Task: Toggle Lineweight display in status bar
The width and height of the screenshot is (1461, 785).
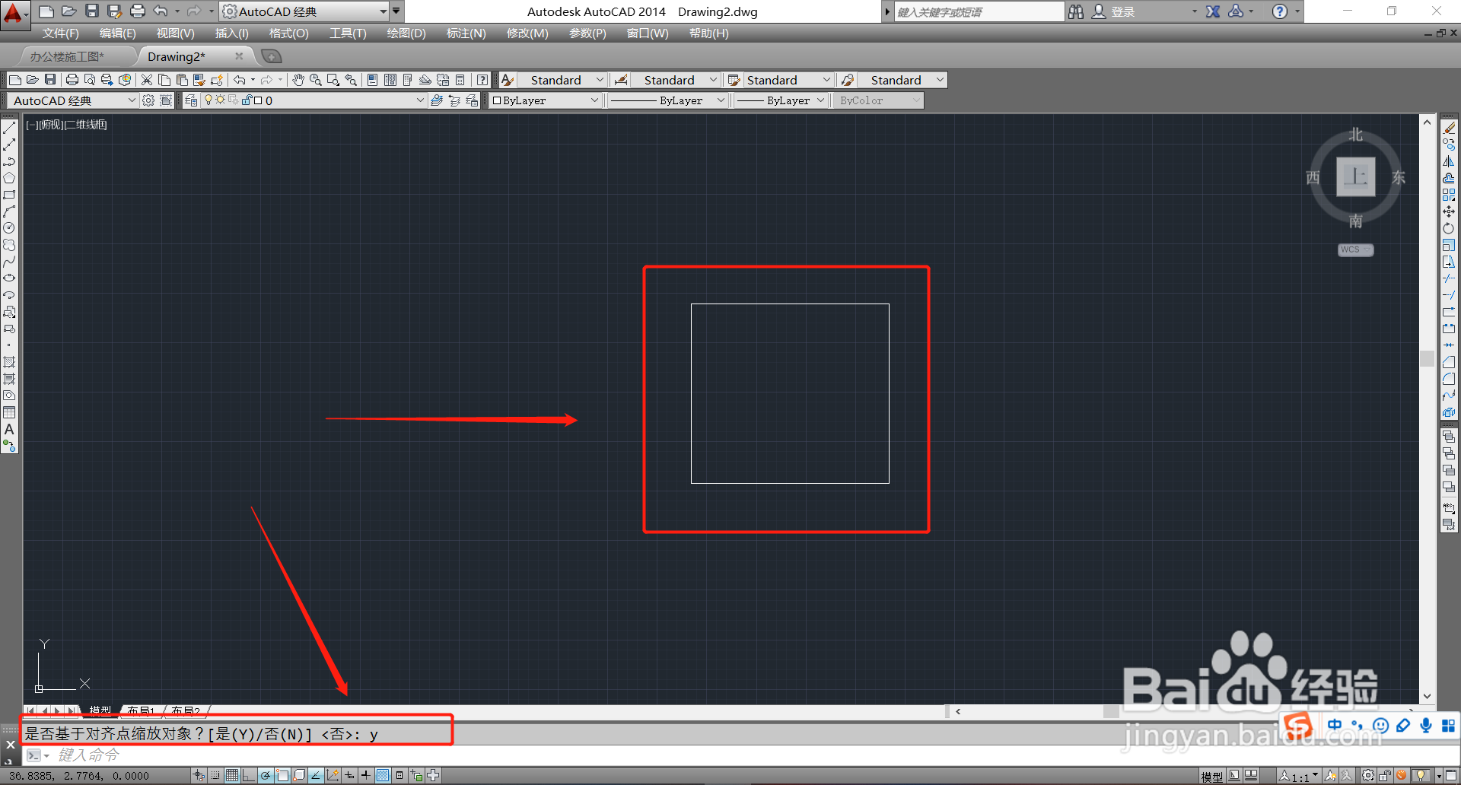Action: 366,775
